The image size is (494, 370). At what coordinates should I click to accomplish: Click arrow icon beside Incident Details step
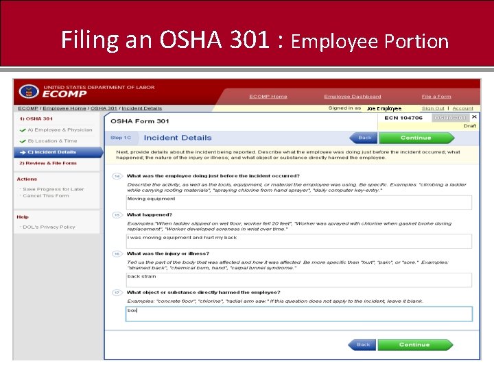click(23, 152)
